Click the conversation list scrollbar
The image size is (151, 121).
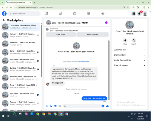click(41, 51)
